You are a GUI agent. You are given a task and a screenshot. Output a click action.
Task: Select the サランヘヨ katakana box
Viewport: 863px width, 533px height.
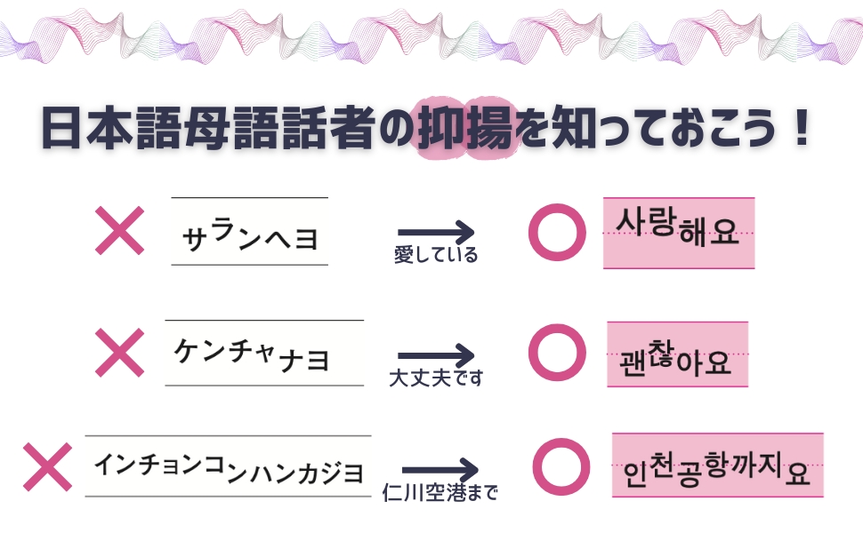pyautogui.click(x=250, y=231)
